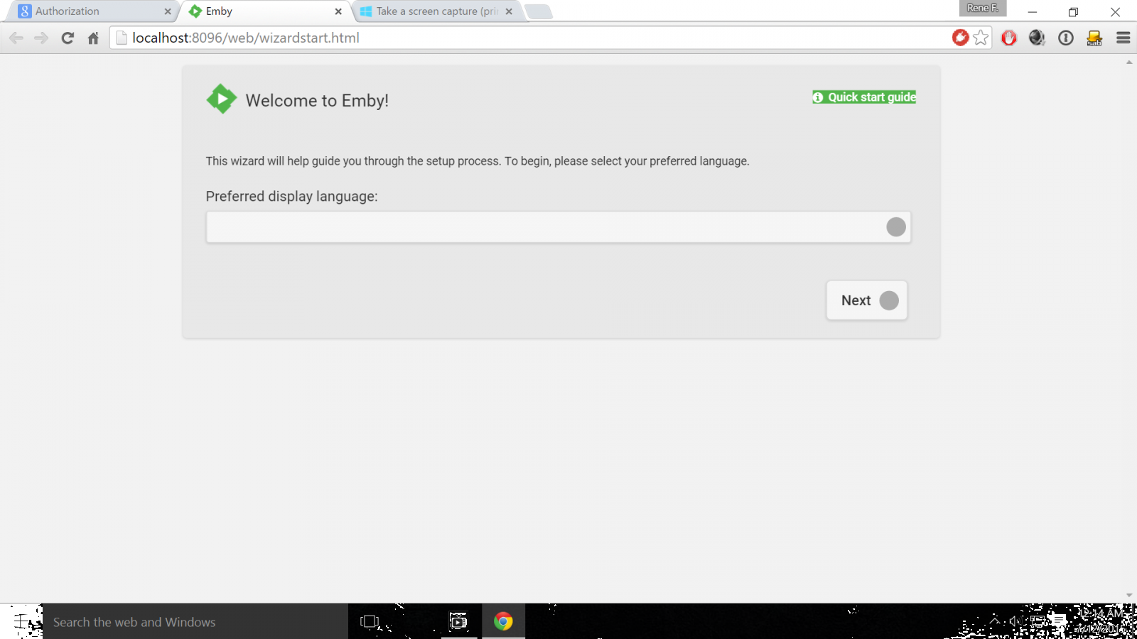
Task: Open the volume control in the system tray
Action: [1015, 621]
